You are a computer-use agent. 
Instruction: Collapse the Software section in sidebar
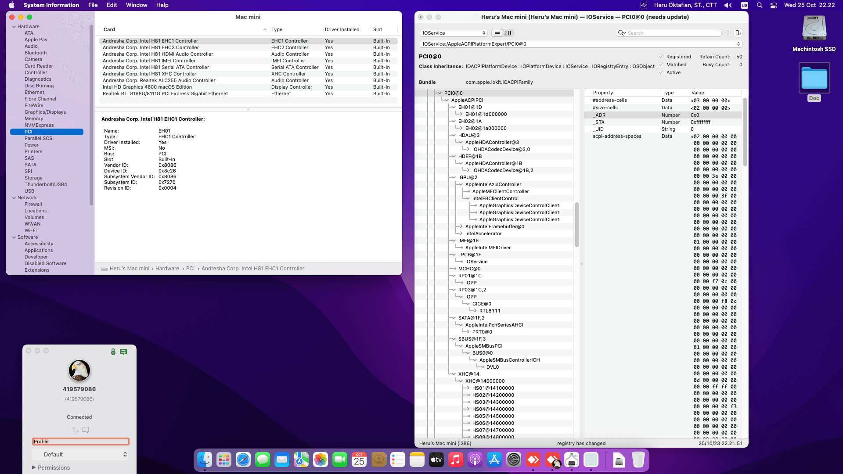(14, 237)
